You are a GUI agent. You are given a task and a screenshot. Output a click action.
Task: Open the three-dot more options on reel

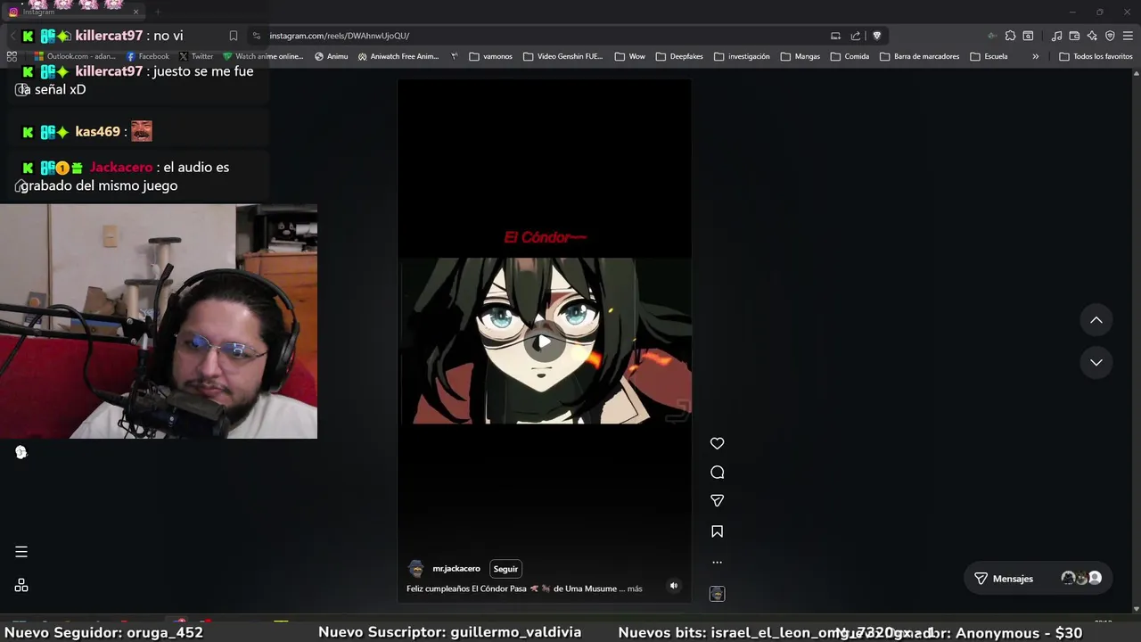717,562
